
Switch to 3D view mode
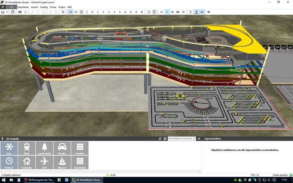coord(71,12)
